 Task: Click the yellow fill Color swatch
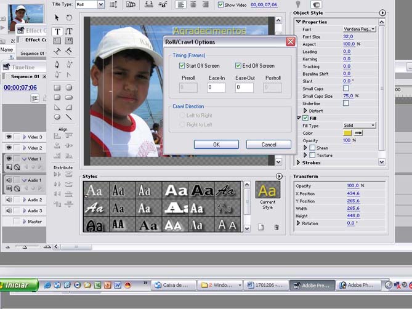coord(347,133)
